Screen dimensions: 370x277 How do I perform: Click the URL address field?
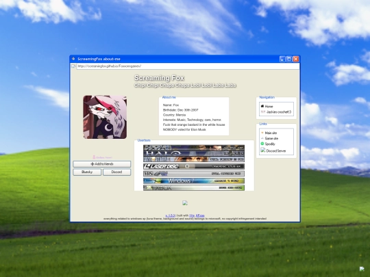point(188,66)
